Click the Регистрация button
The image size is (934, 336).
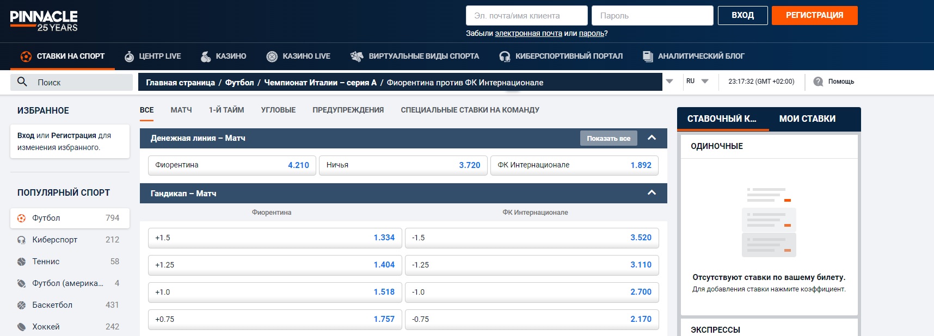click(x=815, y=15)
